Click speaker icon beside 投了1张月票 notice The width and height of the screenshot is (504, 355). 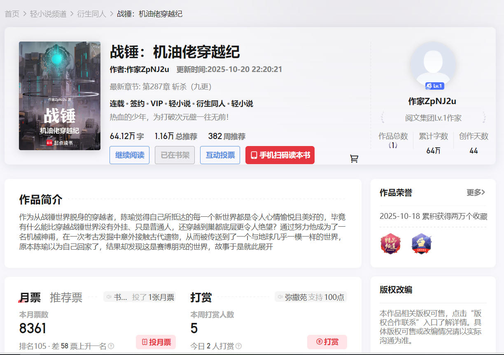(x=109, y=297)
